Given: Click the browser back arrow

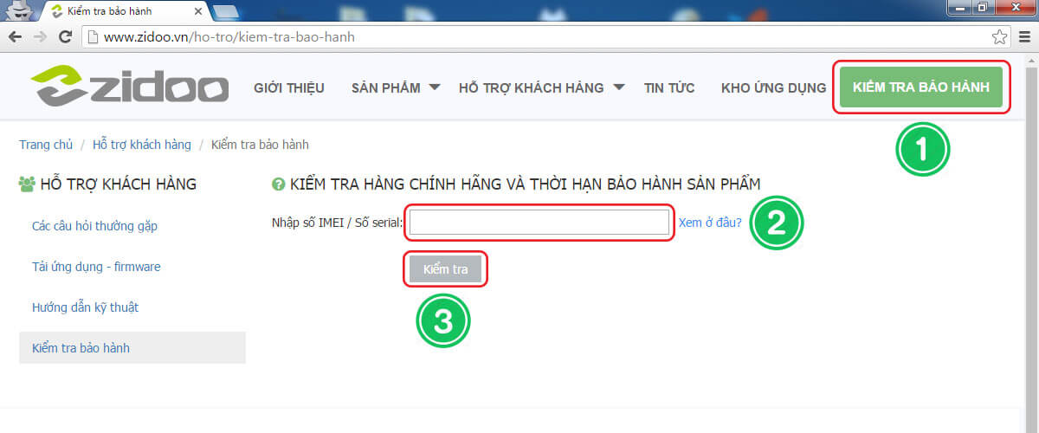Looking at the screenshot, I should tap(16, 37).
